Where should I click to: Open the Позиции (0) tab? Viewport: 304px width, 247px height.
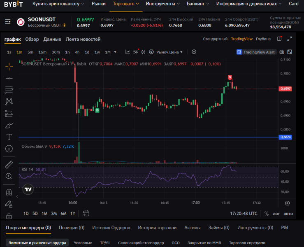point(72,228)
